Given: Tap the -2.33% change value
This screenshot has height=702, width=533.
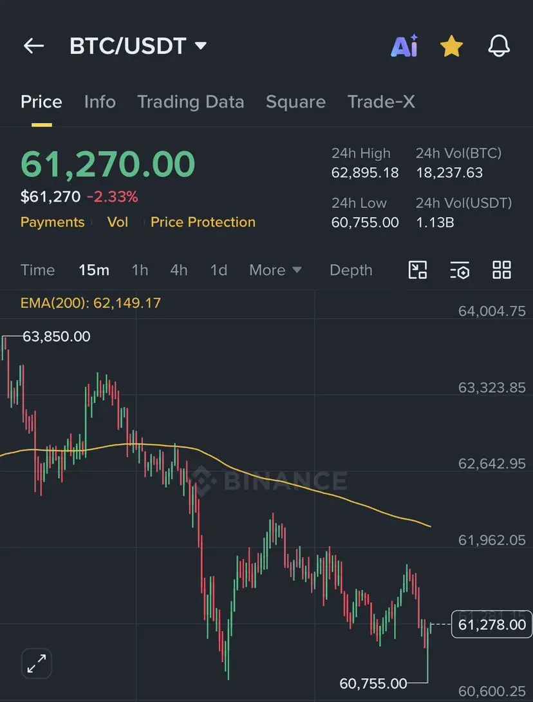Looking at the screenshot, I should coord(112,196).
